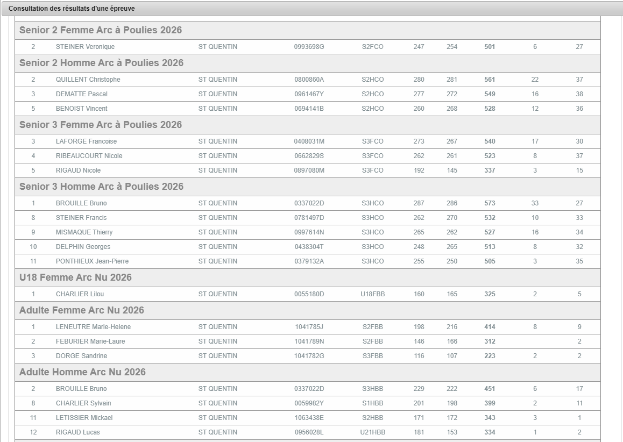Click license number 0379132A for PONTHIEUX
Screen dimensions: 623x442
309,261
